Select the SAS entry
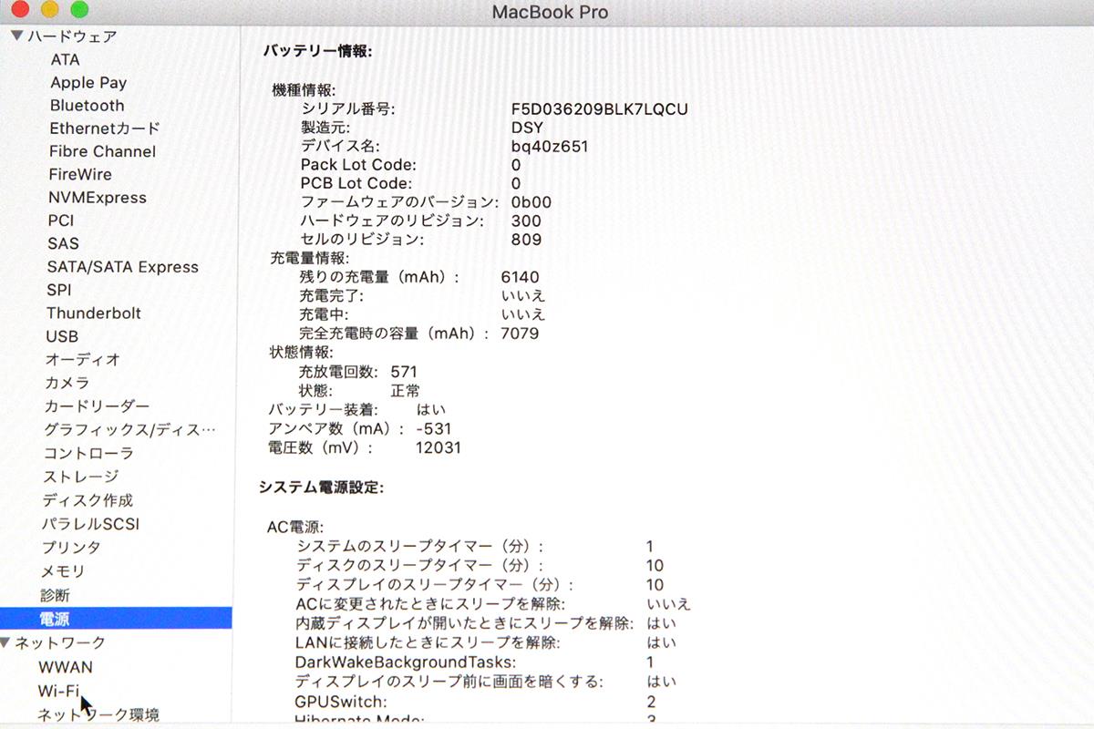Viewport: 1094px width, 729px height. [63, 243]
